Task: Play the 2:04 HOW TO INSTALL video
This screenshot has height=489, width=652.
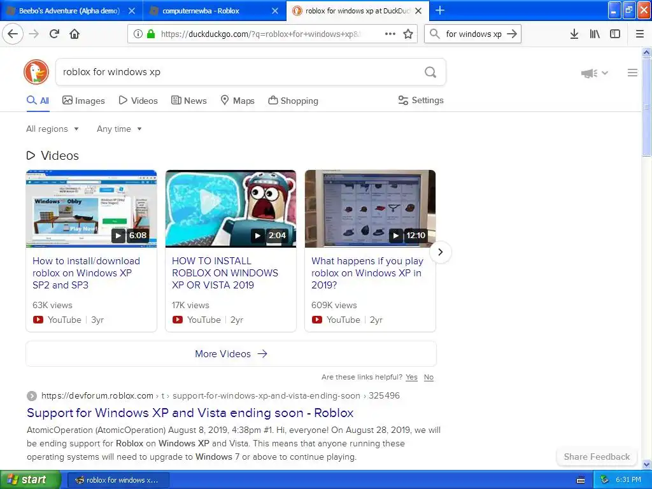Action: 230,209
